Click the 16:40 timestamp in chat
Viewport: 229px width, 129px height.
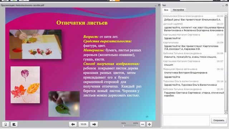coord(220,89)
